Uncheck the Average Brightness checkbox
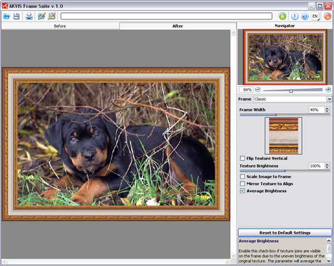 click(242, 191)
